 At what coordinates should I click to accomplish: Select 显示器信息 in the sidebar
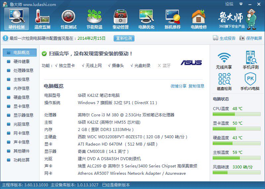click(x=20, y=115)
